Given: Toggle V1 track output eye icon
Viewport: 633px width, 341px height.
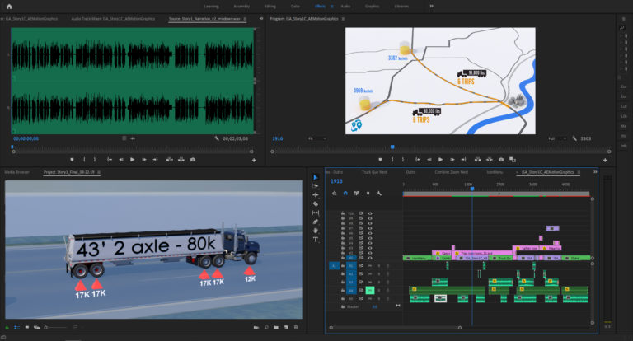Looking at the screenshot, I should point(370,258).
